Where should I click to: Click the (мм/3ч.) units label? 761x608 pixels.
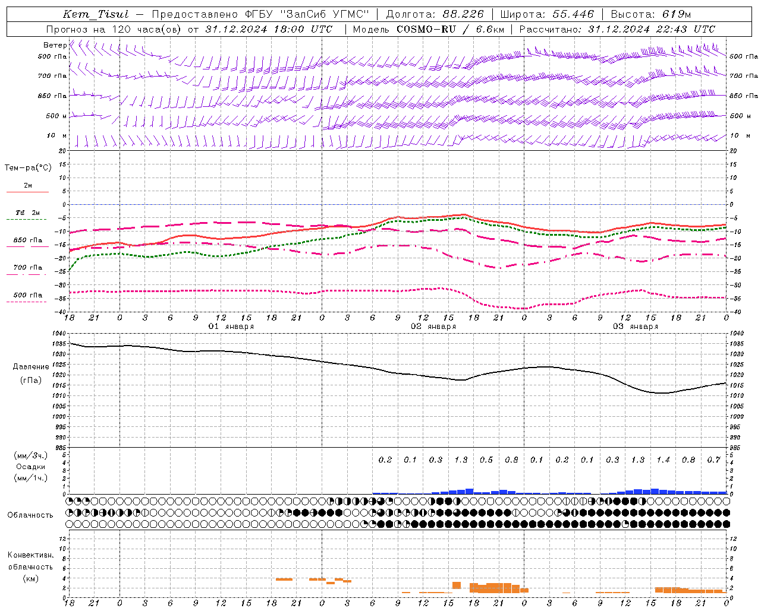[31, 455]
